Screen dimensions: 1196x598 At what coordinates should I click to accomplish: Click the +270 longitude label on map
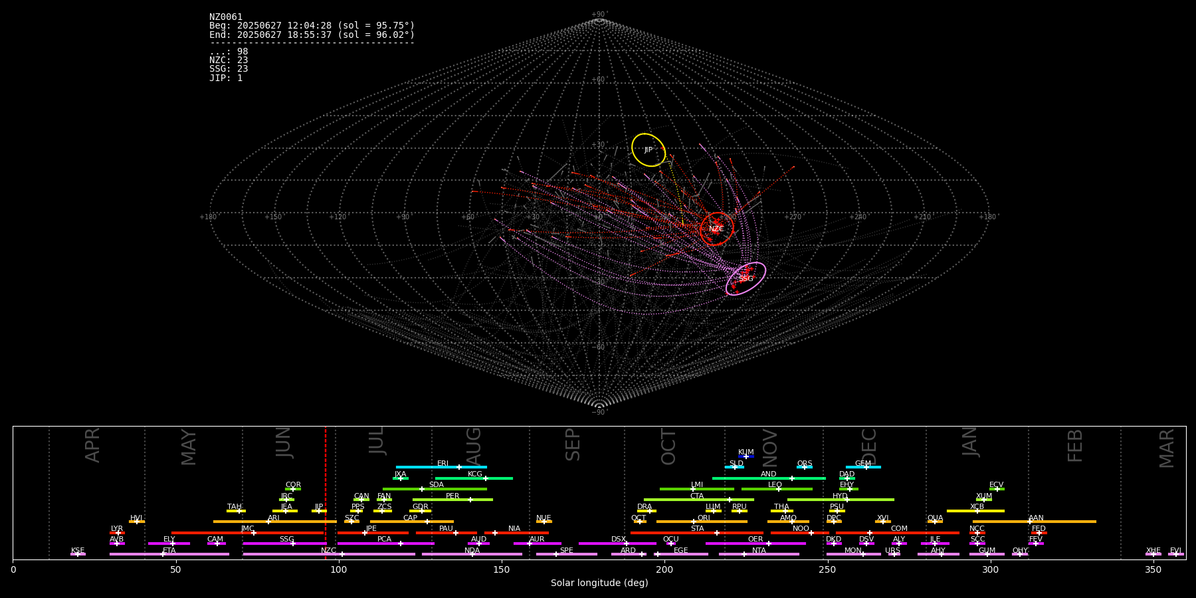793,217
